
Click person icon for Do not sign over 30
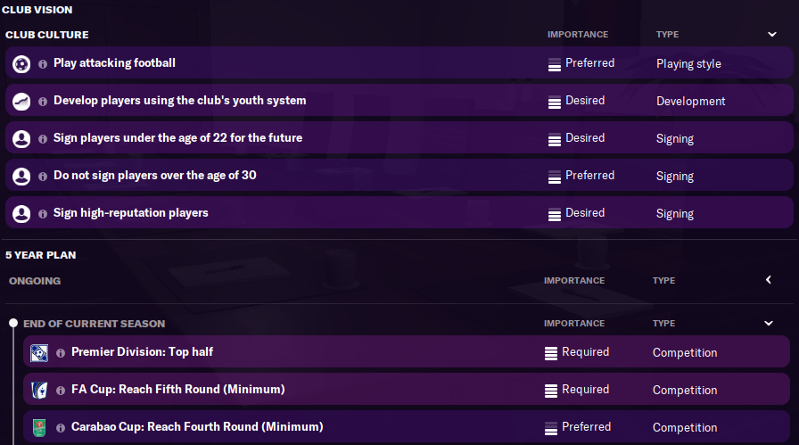[21, 177]
